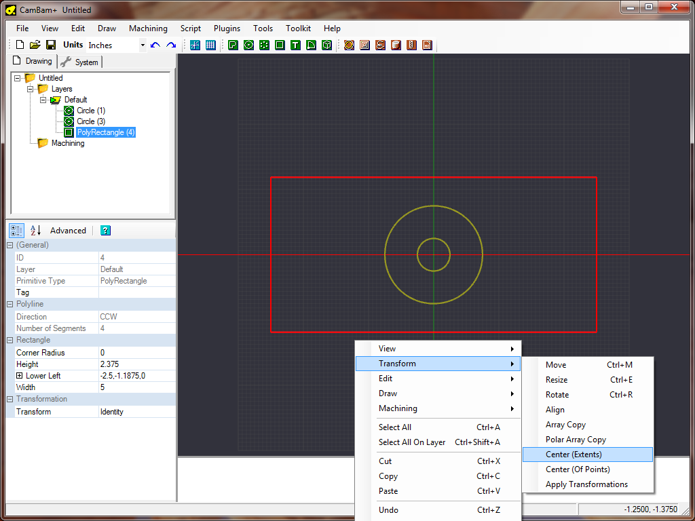Click the Pocket machining operation icon
Screen dimensions: 695x521
coord(364,45)
